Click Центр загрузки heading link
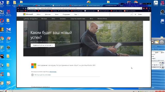Image resolution: width=165 pixels, height=92 pixels. 30,19
